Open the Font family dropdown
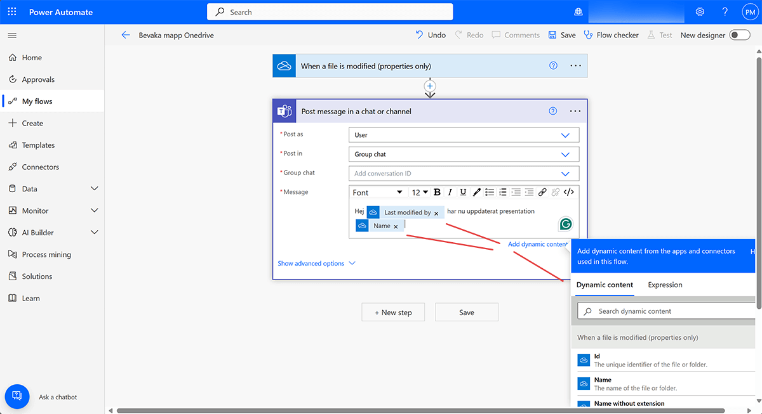762x414 pixels. click(378, 192)
